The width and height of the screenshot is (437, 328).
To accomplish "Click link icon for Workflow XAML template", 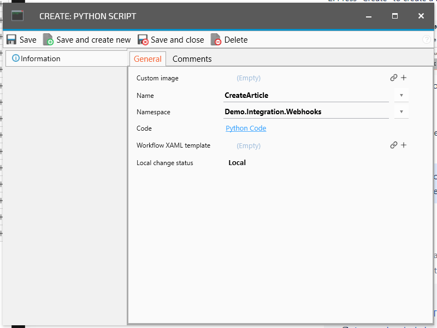I will click(393, 145).
